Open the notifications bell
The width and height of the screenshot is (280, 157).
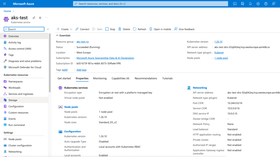250,4
